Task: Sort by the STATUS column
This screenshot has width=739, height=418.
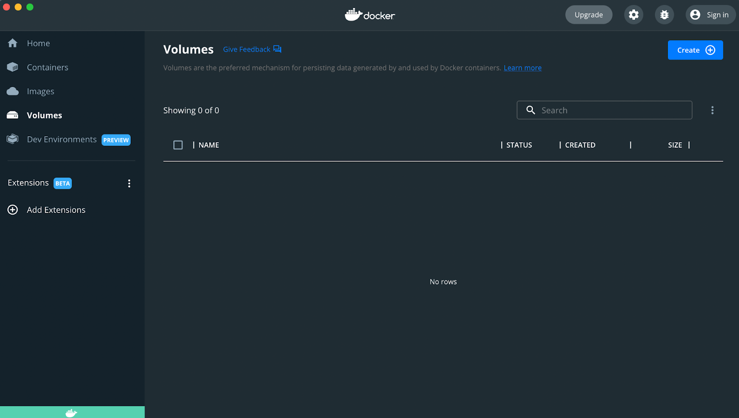Action: 519,145
